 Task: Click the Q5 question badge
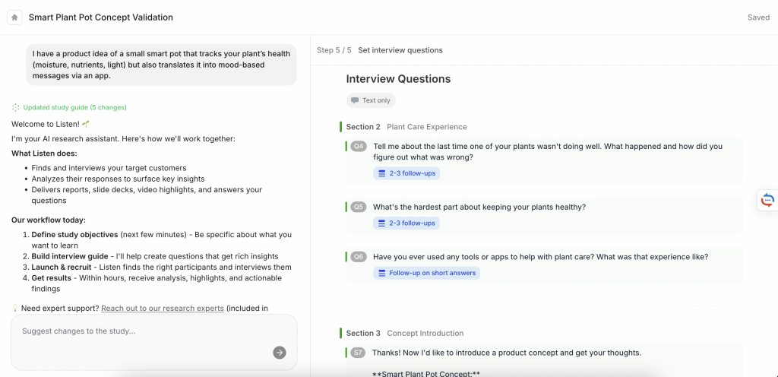359,207
